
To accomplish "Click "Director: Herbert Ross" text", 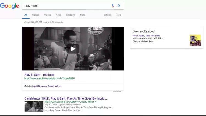I will [x=143, y=41].
